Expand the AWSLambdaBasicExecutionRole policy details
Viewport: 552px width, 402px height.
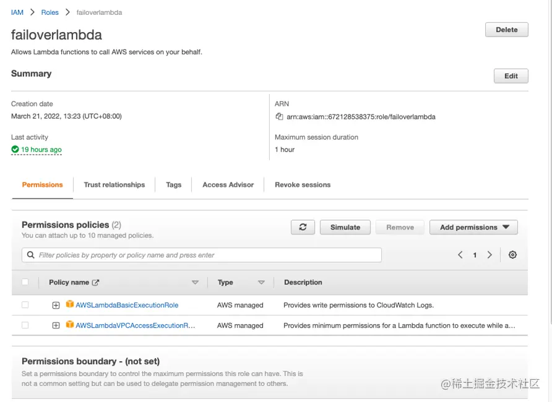(x=56, y=306)
